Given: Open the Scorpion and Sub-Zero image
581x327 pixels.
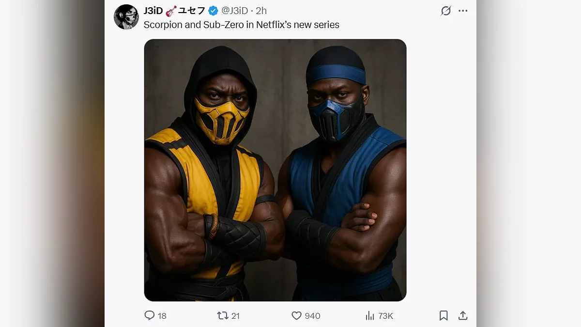Looking at the screenshot, I should [275, 170].
